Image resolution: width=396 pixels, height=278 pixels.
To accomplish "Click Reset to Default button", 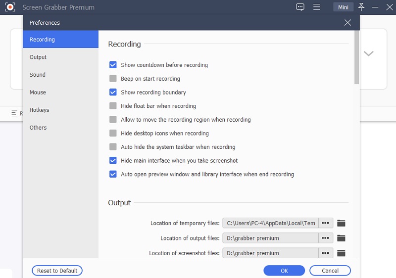I will tap(57, 271).
